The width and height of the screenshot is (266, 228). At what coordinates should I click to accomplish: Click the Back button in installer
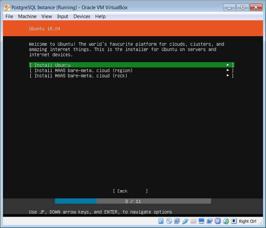(130, 191)
